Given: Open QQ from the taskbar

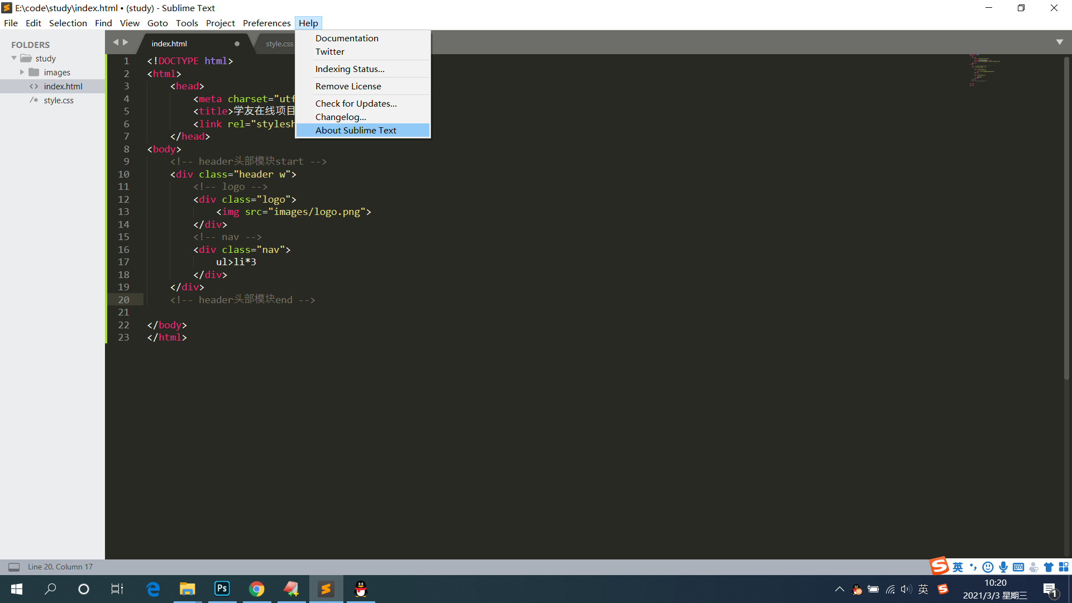Looking at the screenshot, I should coord(361,588).
